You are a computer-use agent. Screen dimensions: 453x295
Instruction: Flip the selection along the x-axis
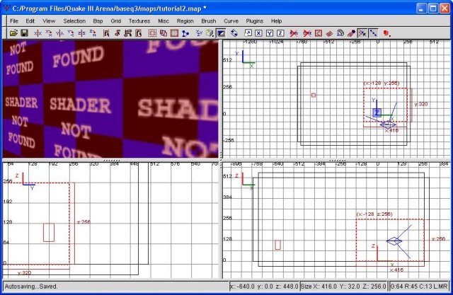coord(38,33)
